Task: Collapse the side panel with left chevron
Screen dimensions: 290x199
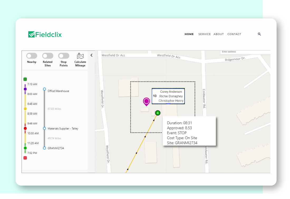Action: pyautogui.click(x=91, y=55)
